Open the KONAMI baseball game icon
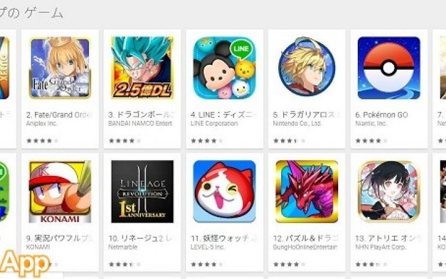Screen dimensions: 446x279 (x=60, y=191)
